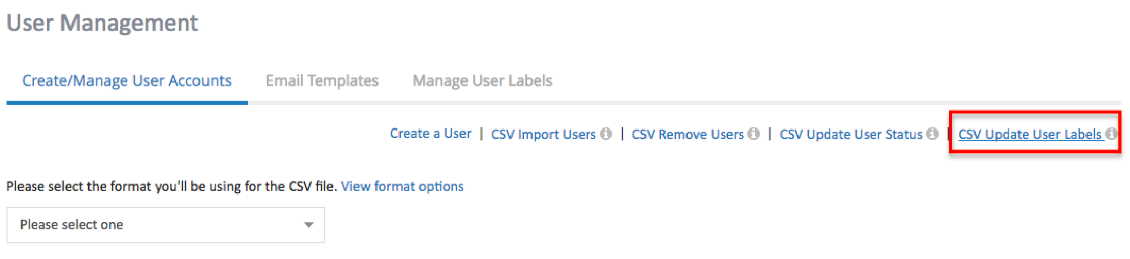Click the highlighted CSV Update User Labels link
This screenshot has height=259, width=1130.
1030,134
